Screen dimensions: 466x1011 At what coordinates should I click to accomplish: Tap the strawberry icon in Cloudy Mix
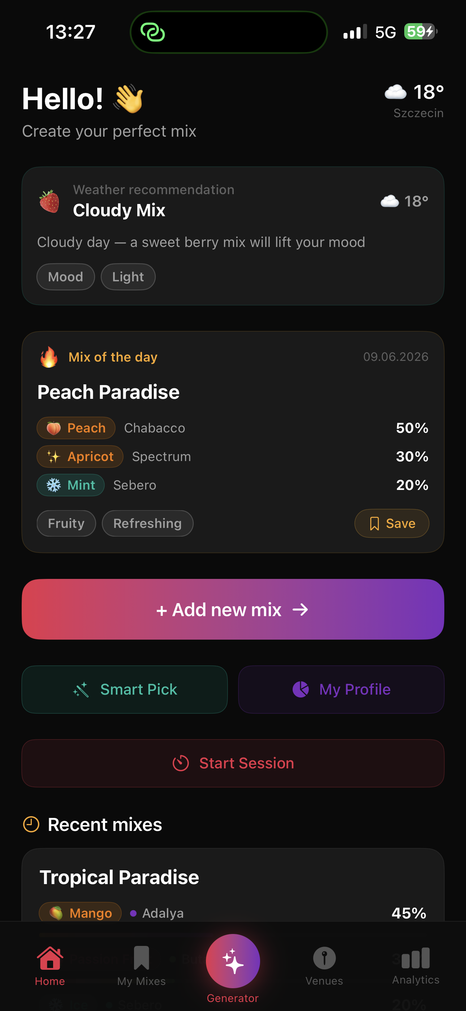point(49,201)
